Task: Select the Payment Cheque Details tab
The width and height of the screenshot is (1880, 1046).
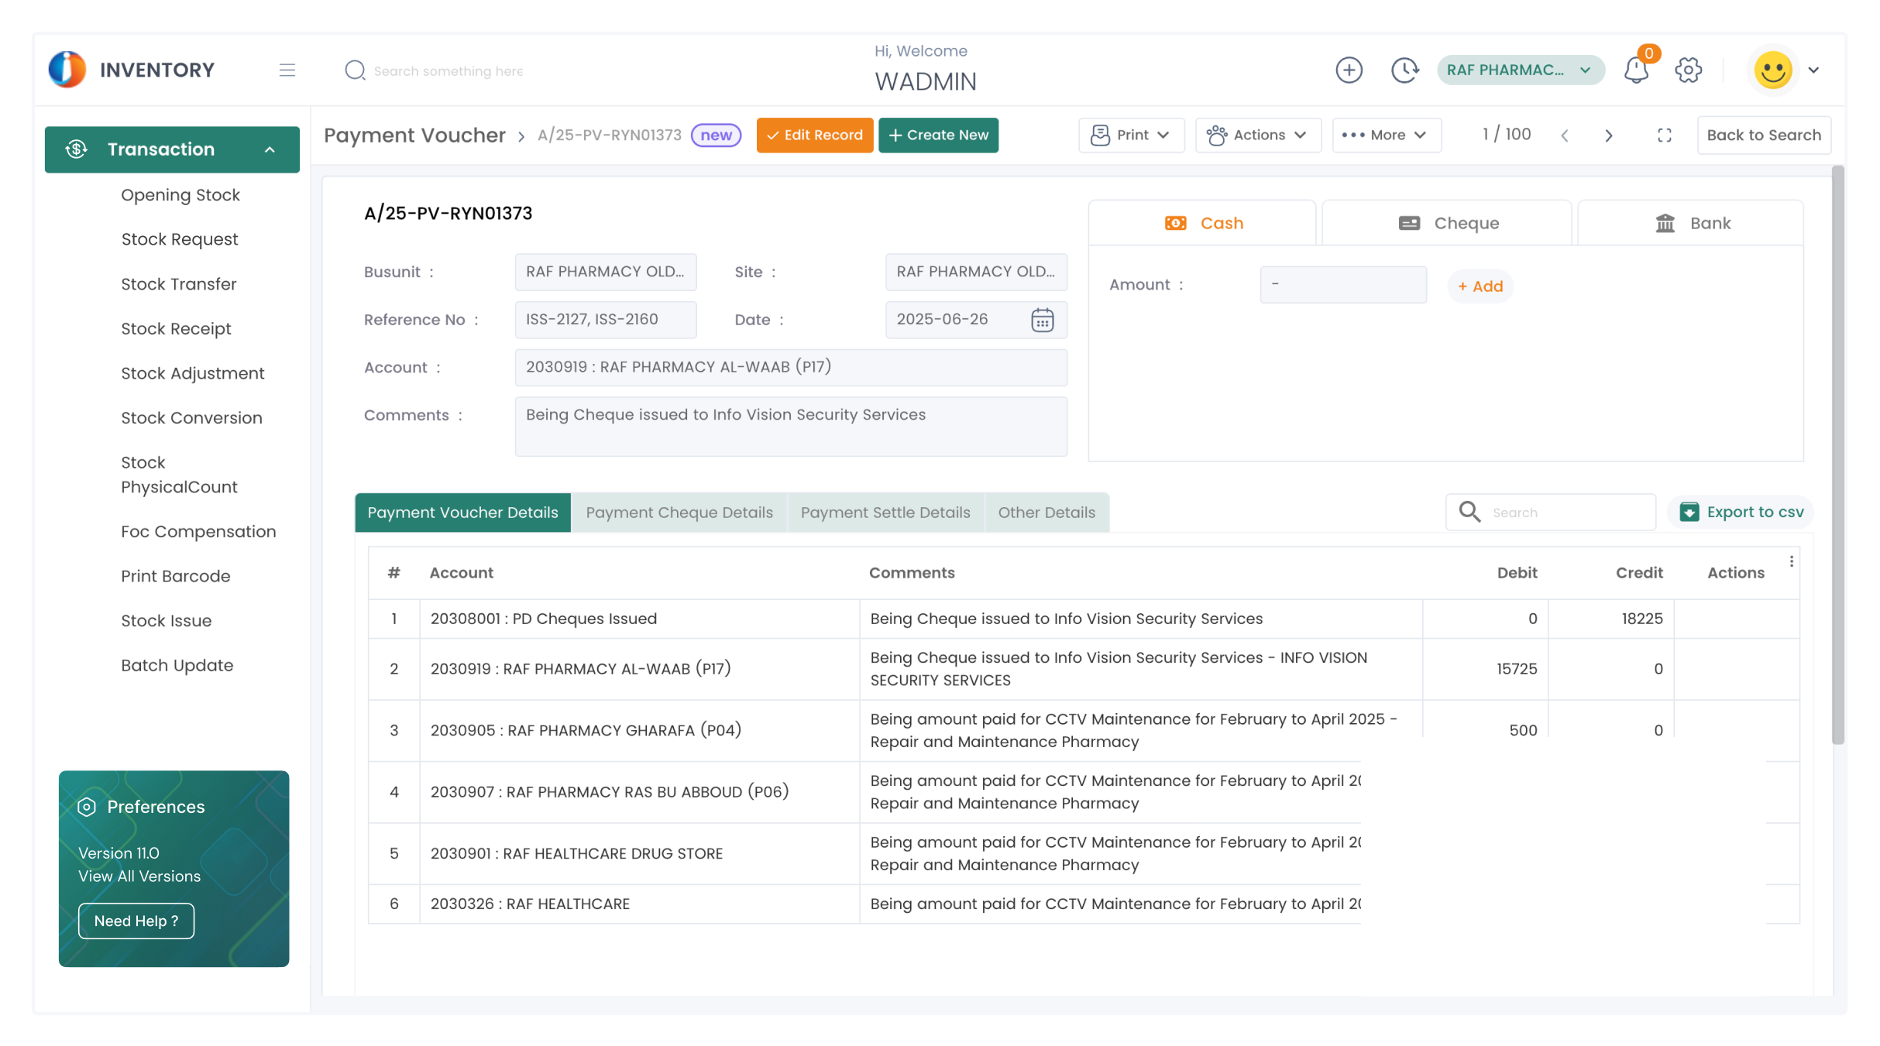Action: pos(679,513)
